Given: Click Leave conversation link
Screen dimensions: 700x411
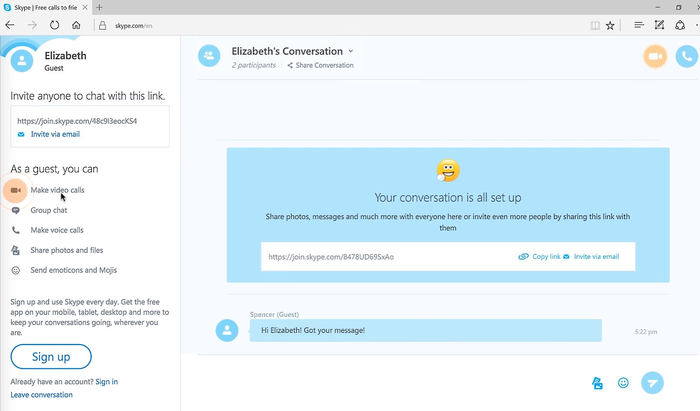Looking at the screenshot, I should click(42, 395).
